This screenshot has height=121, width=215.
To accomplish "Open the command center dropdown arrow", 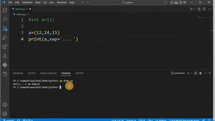I will [x=165, y=2].
